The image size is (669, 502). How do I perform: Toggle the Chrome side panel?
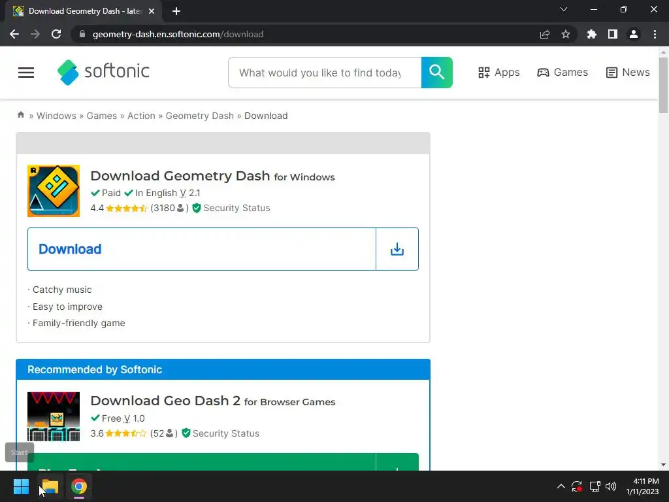[613, 34]
